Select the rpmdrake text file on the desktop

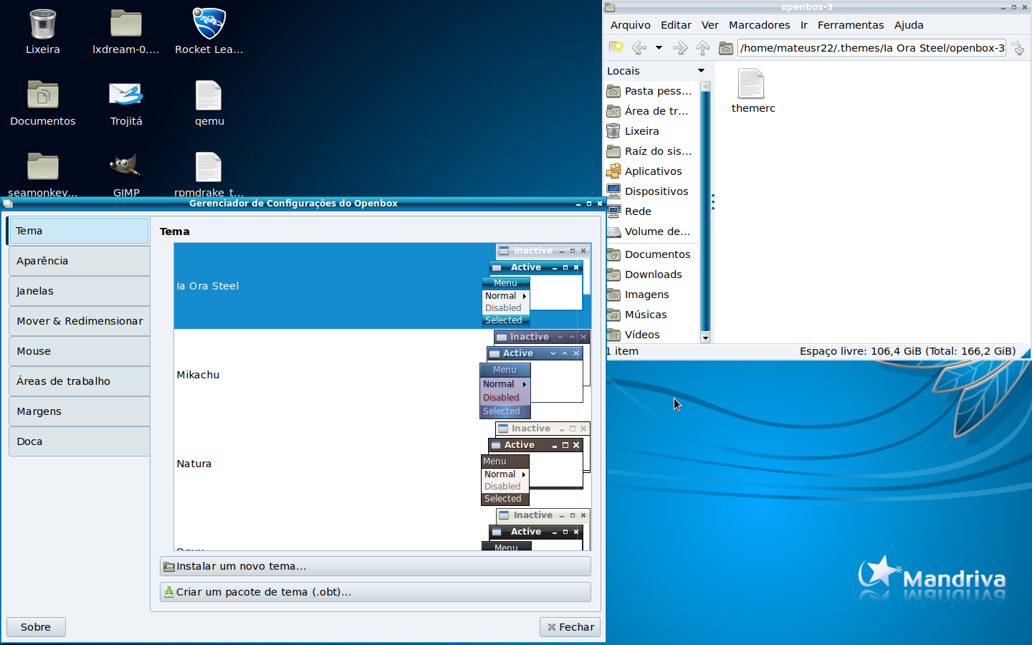[x=209, y=174]
